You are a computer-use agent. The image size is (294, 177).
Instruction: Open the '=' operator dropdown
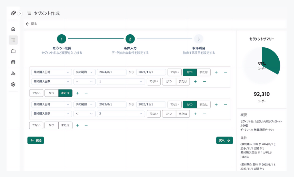point(84,82)
